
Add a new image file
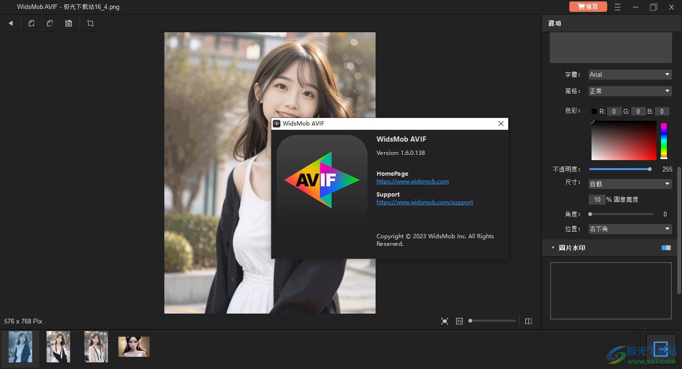click(31, 23)
